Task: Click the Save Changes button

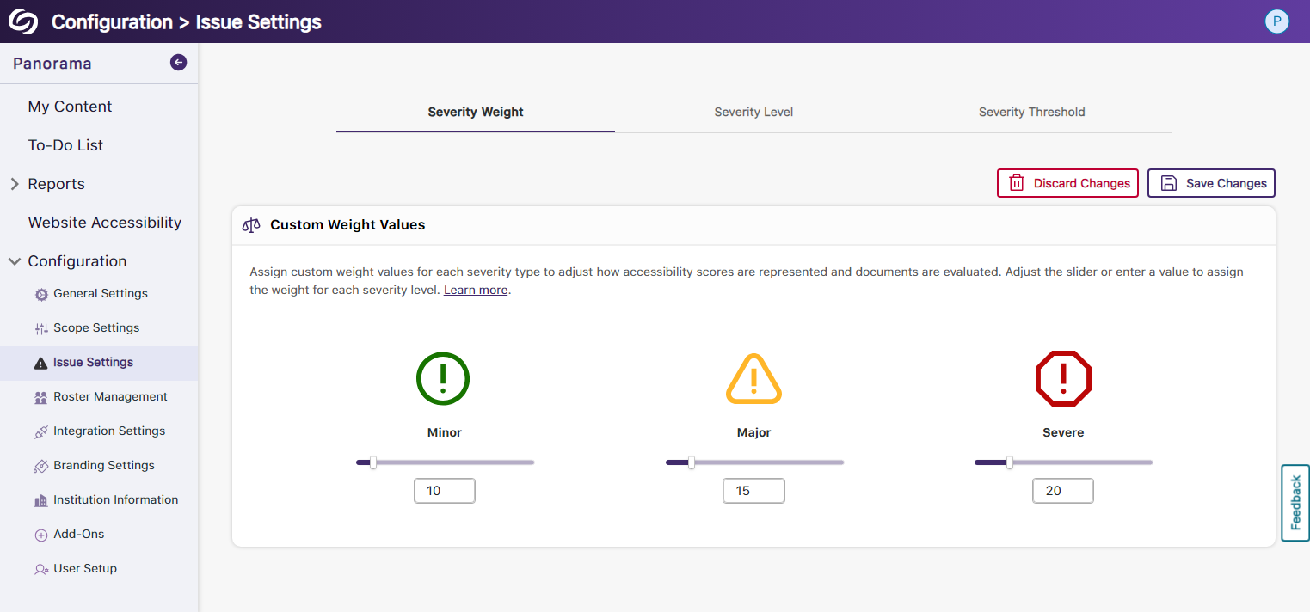Action: [1211, 183]
